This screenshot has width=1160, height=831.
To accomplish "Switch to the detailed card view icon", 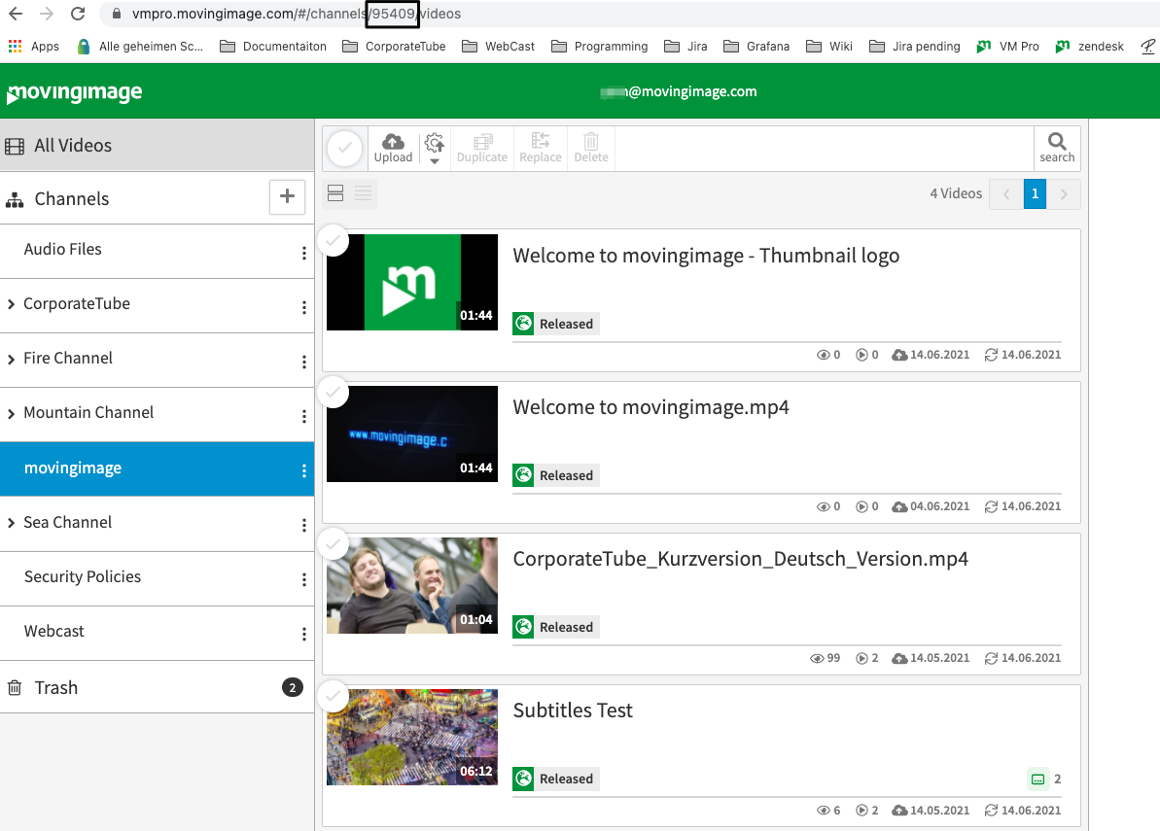I will pos(335,193).
